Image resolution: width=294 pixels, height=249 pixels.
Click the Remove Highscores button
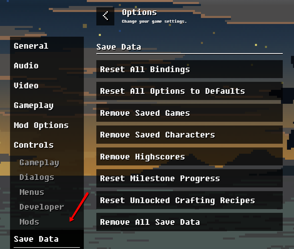pos(189,157)
